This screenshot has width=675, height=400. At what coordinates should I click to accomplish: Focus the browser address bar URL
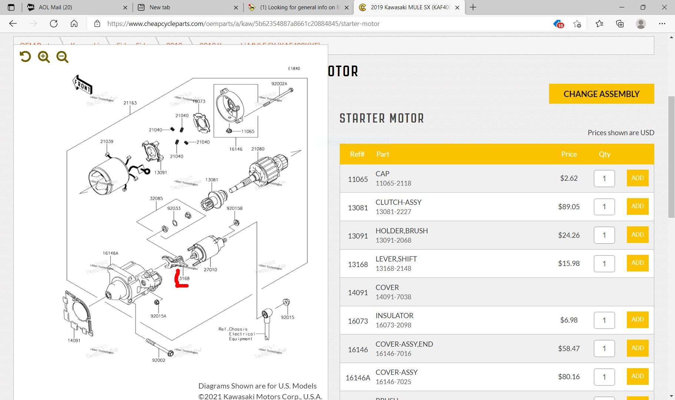tap(243, 24)
